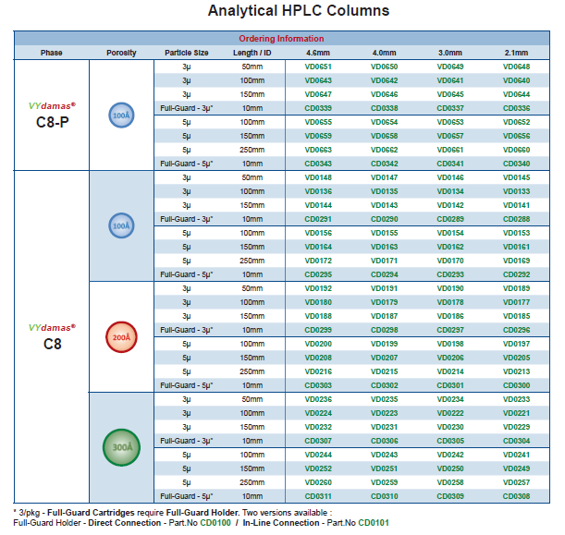Image resolution: width=565 pixels, height=535 pixels.
Task: Click part number VD0641
Action: pos(450,80)
